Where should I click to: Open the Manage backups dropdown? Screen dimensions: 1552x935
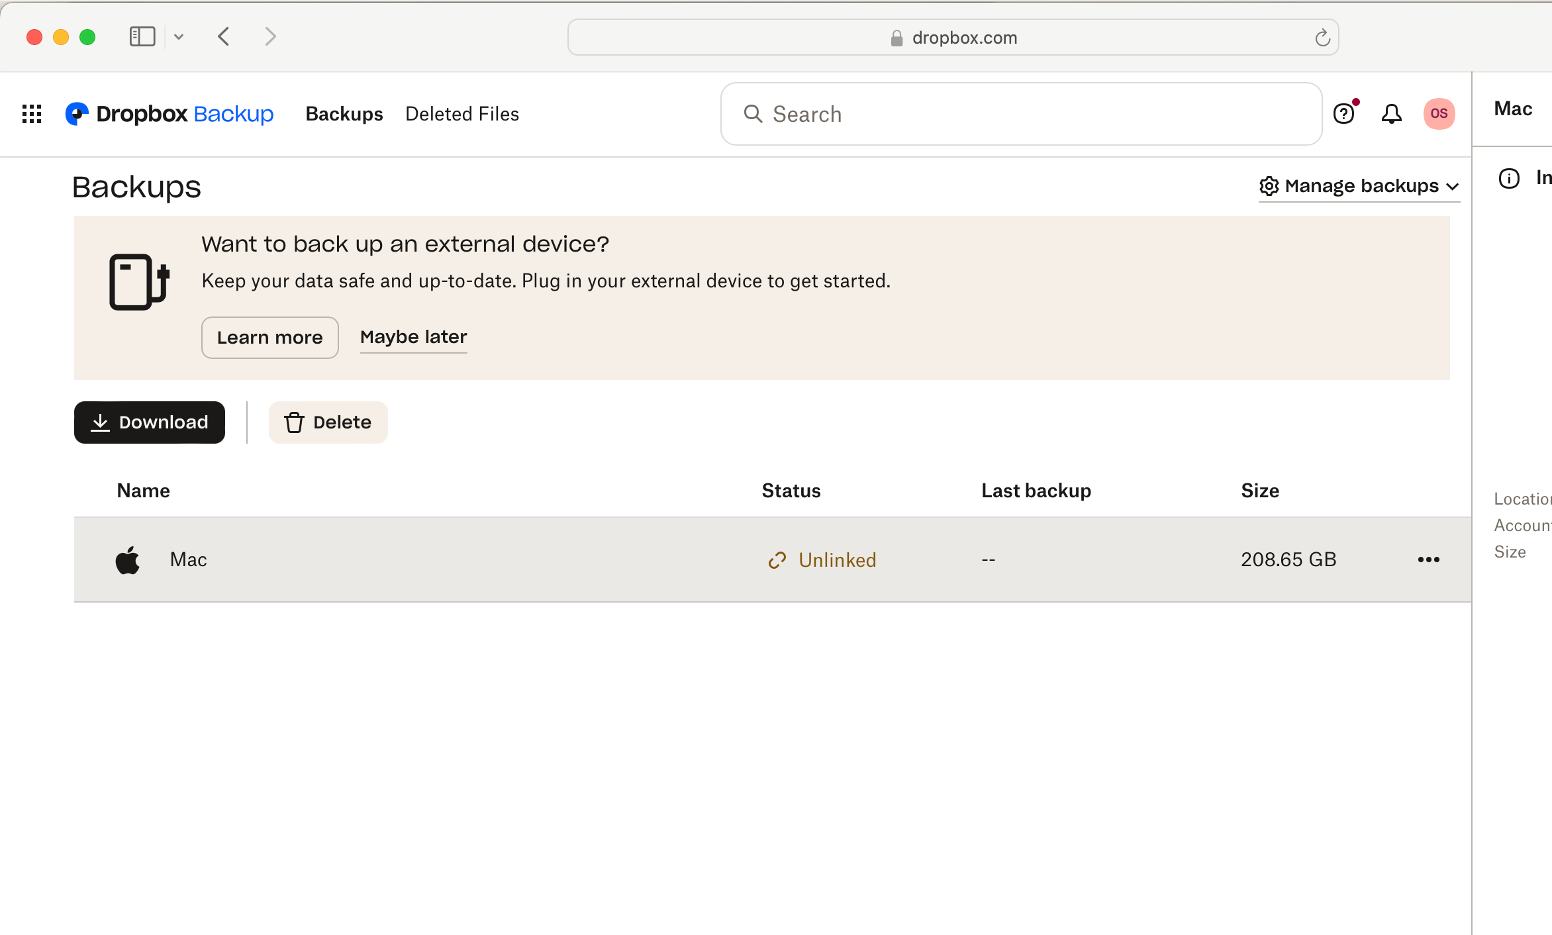click(x=1359, y=186)
